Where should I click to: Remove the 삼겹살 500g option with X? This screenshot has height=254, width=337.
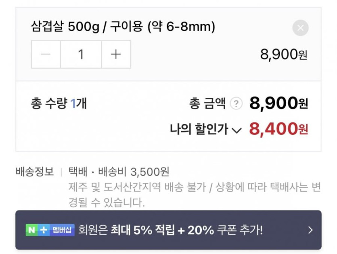[300, 28]
